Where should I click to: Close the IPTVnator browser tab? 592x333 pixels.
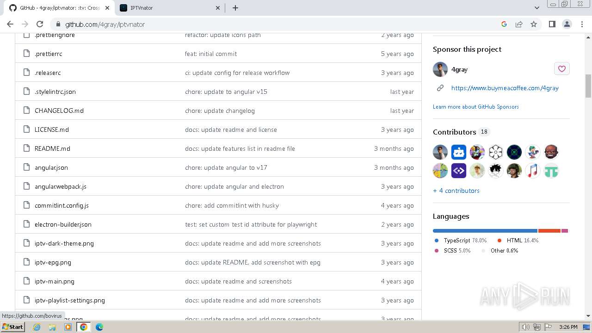[218, 8]
